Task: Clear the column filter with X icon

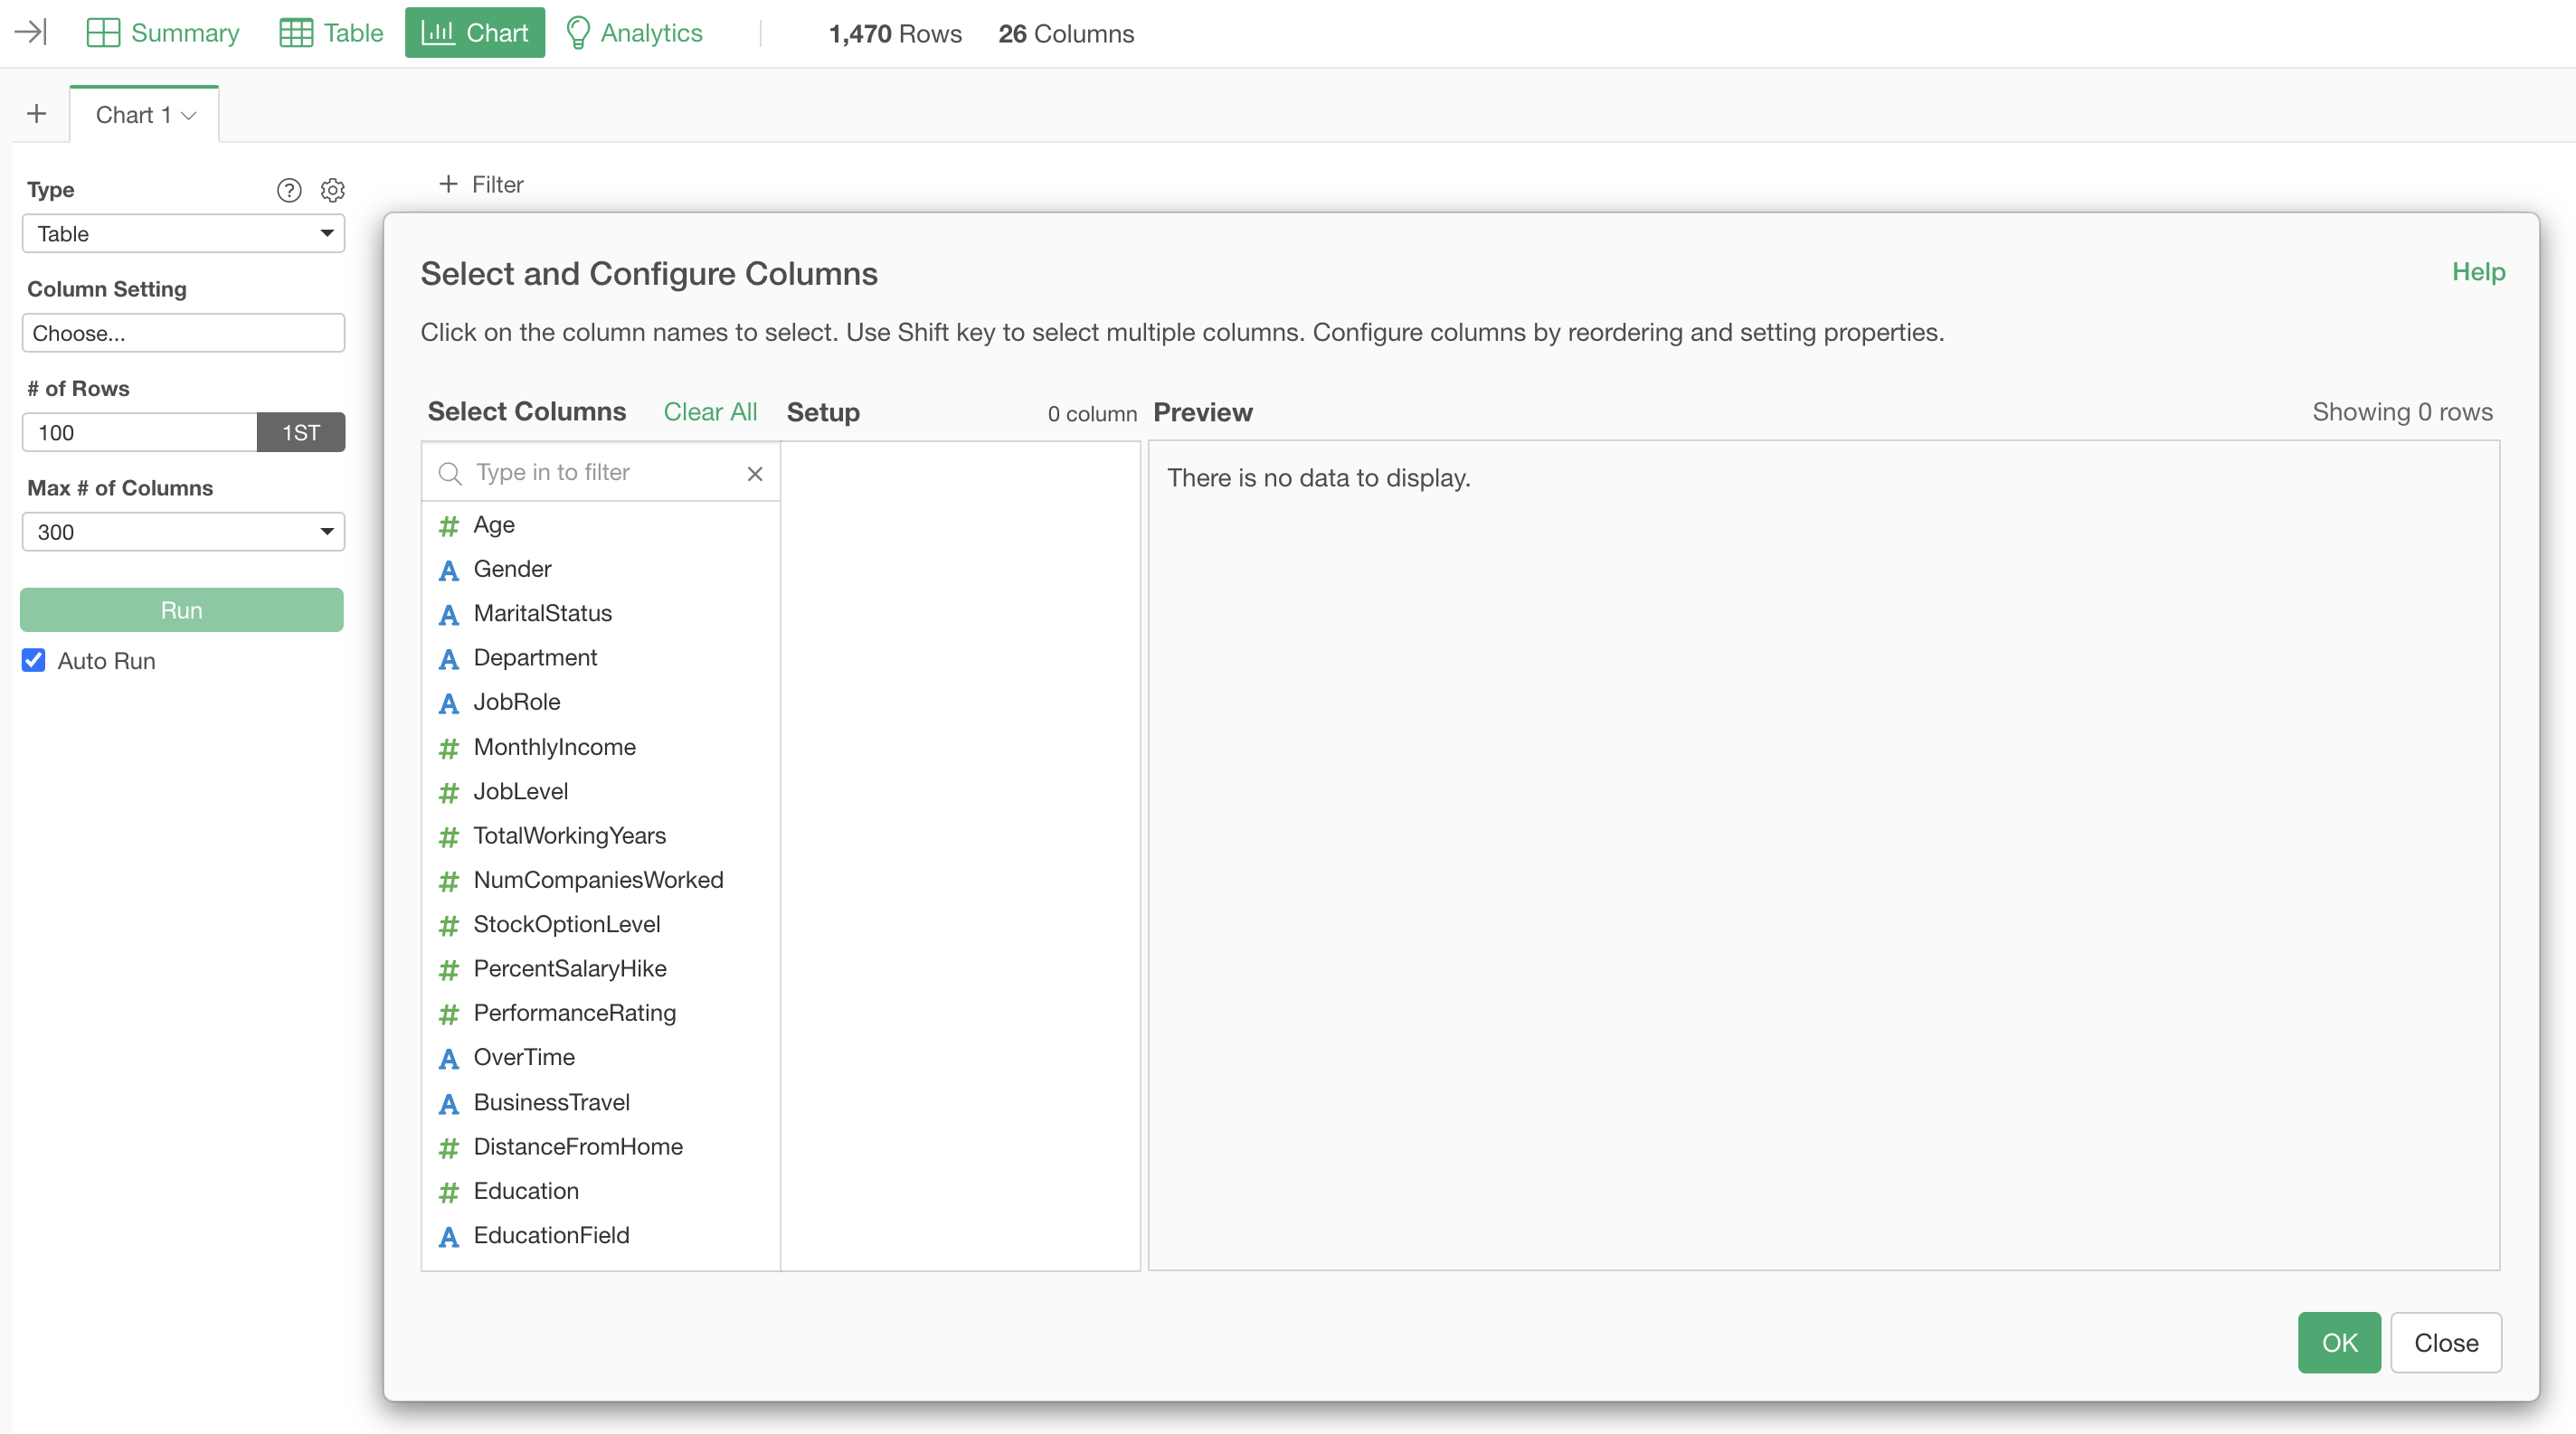Action: coord(755,474)
